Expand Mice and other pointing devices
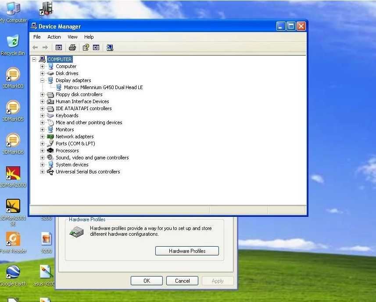Screen dimensions: 376x302 [x=43, y=122]
